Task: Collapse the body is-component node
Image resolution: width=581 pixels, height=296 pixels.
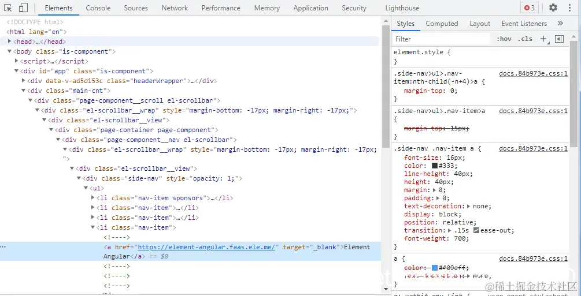Action: pyautogui.click(x=10, y=51)
